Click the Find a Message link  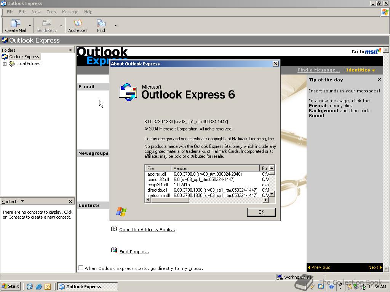319,70
